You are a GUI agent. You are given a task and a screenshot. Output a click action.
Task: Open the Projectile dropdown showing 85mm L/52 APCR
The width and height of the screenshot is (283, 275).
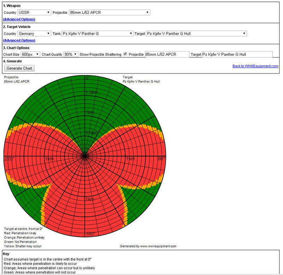[x=109, y=12]
